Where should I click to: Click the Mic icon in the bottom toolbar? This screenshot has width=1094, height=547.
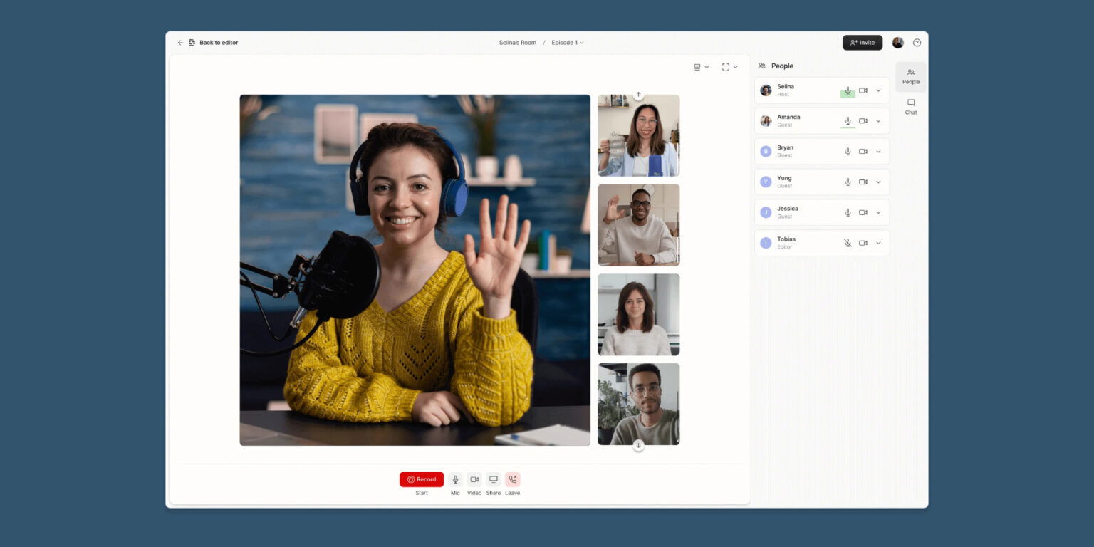point(455,479)
